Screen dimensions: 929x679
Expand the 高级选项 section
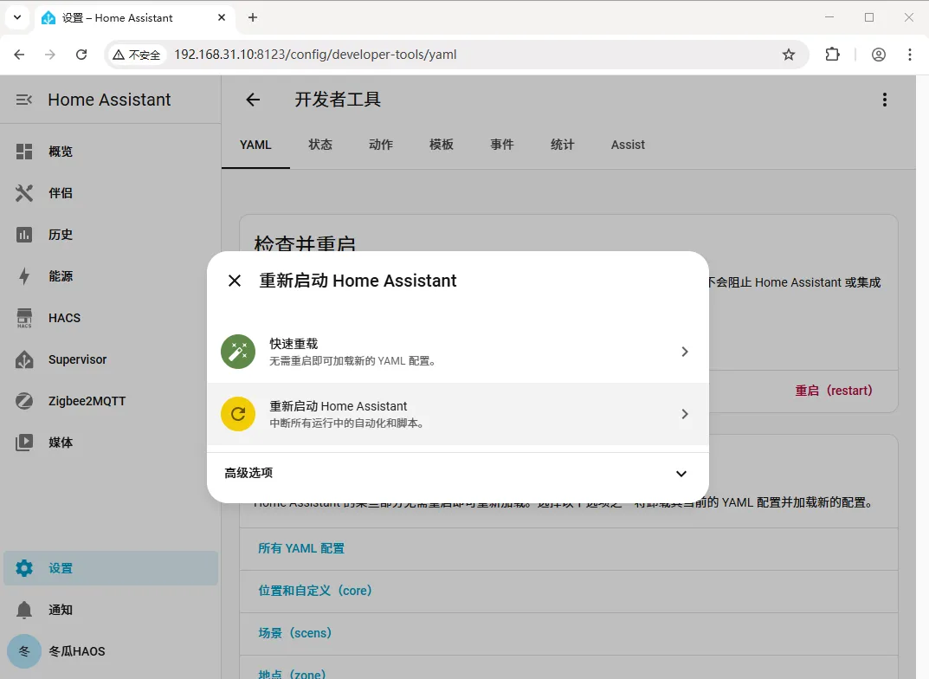point(457,474)
